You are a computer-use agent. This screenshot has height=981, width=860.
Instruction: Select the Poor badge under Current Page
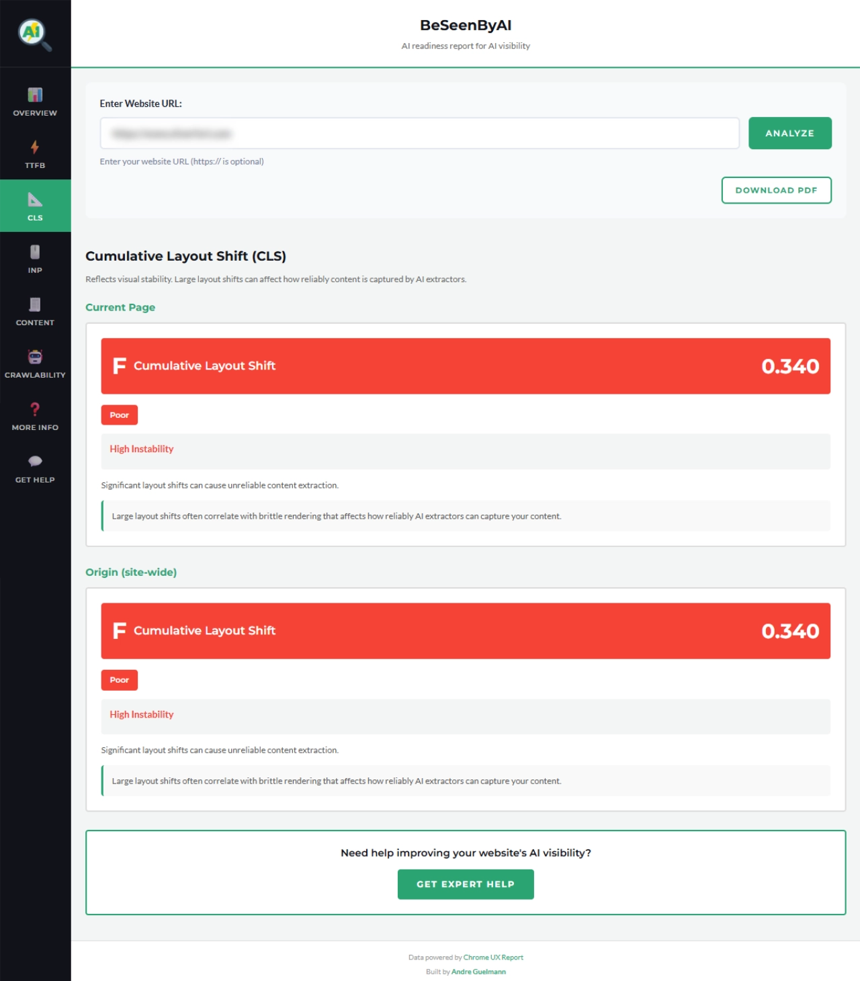pyautogui.click(x=119, y=415)
